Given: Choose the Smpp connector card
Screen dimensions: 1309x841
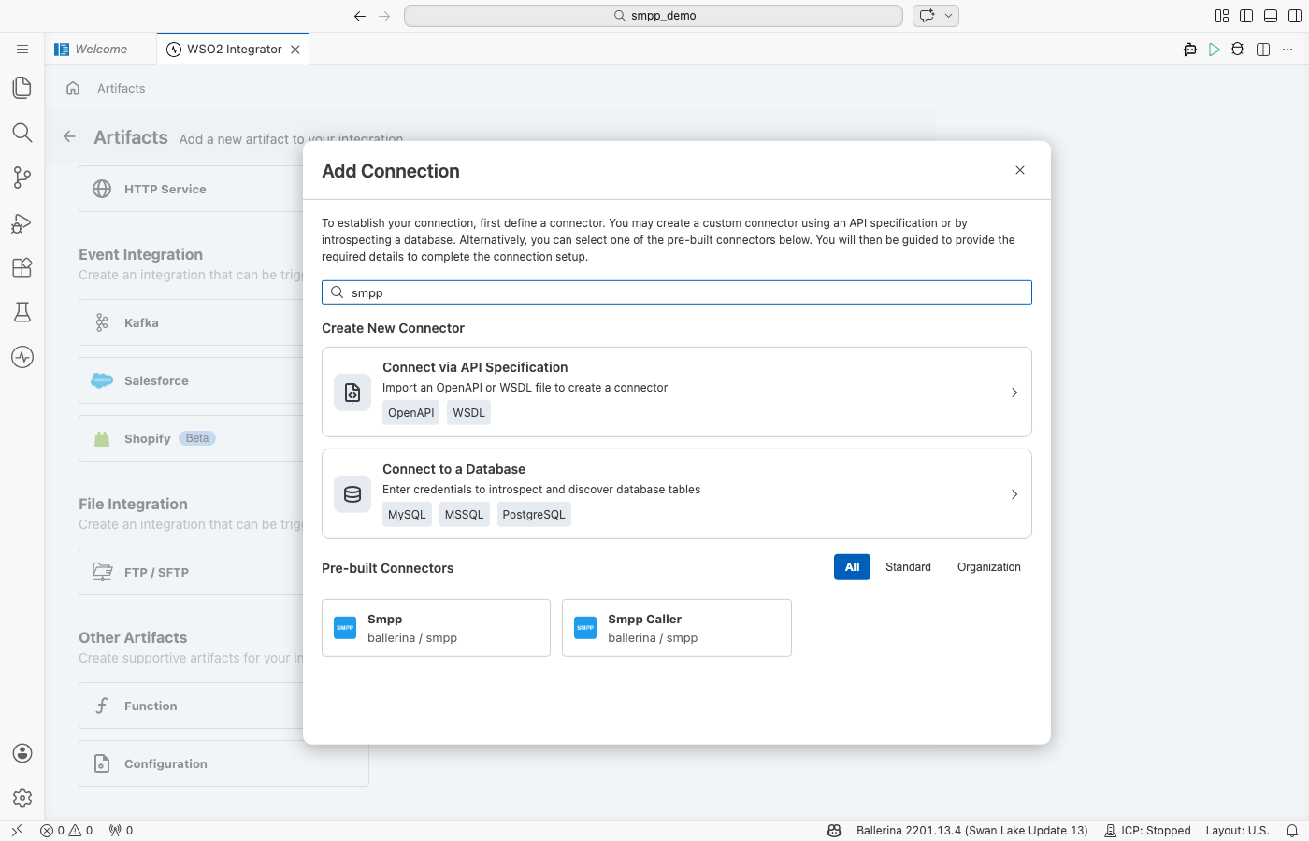Looking at the screenshot, I should click(x=436, y=628).
